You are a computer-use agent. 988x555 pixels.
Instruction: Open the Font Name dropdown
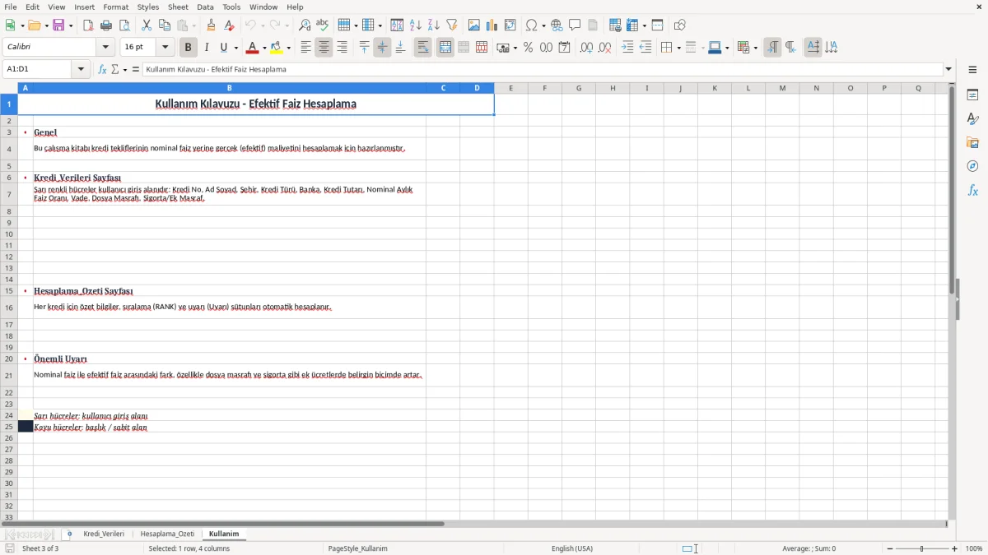[x=105, y=47]
